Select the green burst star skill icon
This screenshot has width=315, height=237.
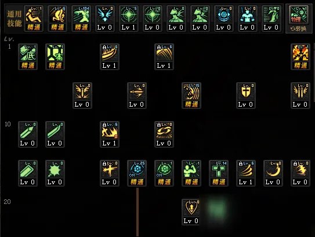[55, 173]
